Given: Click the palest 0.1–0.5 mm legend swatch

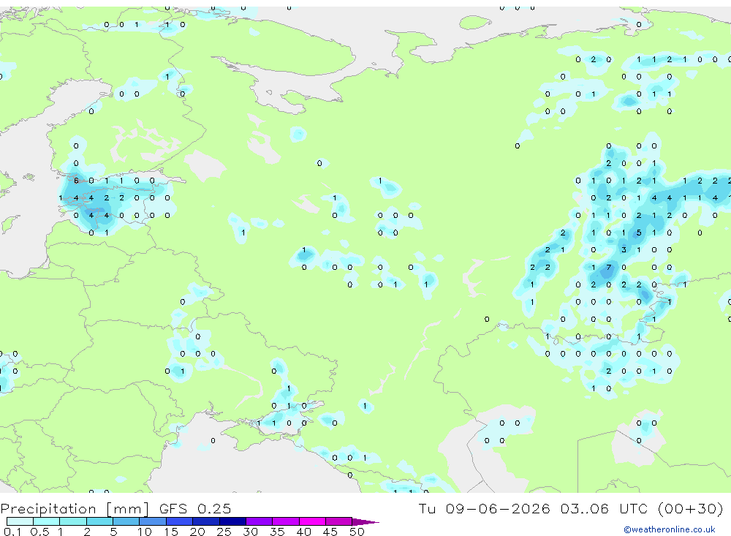Looking at the screenshot, I should pos(20,521).
